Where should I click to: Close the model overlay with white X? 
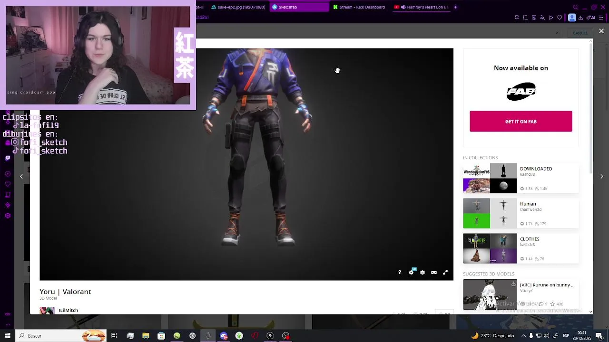(601, 31)
